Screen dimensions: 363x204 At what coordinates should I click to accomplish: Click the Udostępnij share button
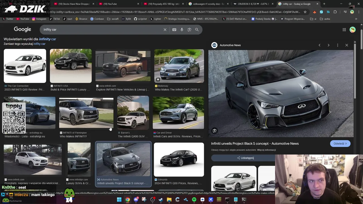pos(245,158)
